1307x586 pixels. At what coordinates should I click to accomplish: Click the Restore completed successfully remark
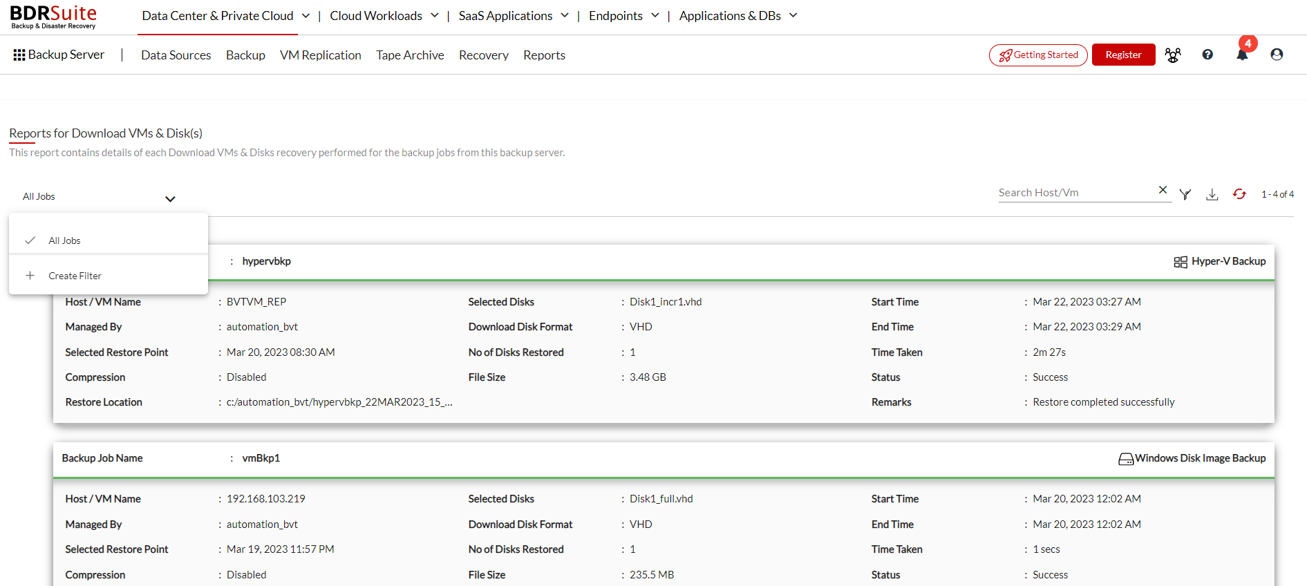(x=1104, y=402)
